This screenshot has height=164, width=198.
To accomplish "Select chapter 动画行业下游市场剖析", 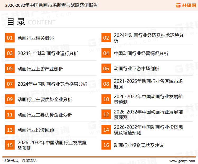I will click(136, 69).
